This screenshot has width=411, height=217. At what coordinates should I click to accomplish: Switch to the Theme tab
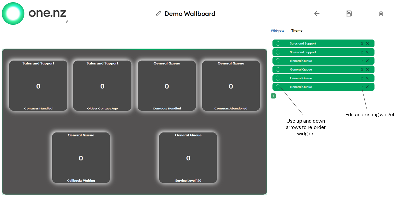pyautogui.click(x=297, y=31)
